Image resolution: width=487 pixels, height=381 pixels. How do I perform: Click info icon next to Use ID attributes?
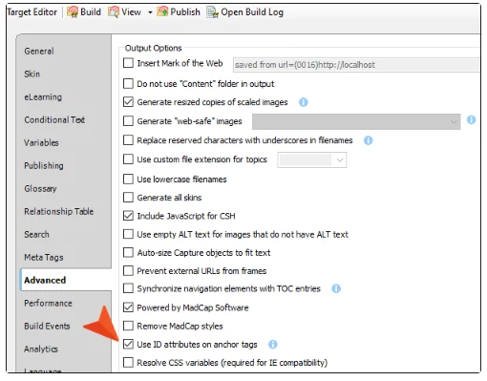[273, 345]
